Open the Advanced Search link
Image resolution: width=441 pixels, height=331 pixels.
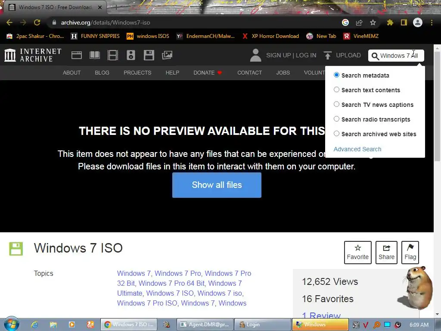point(357,149)
